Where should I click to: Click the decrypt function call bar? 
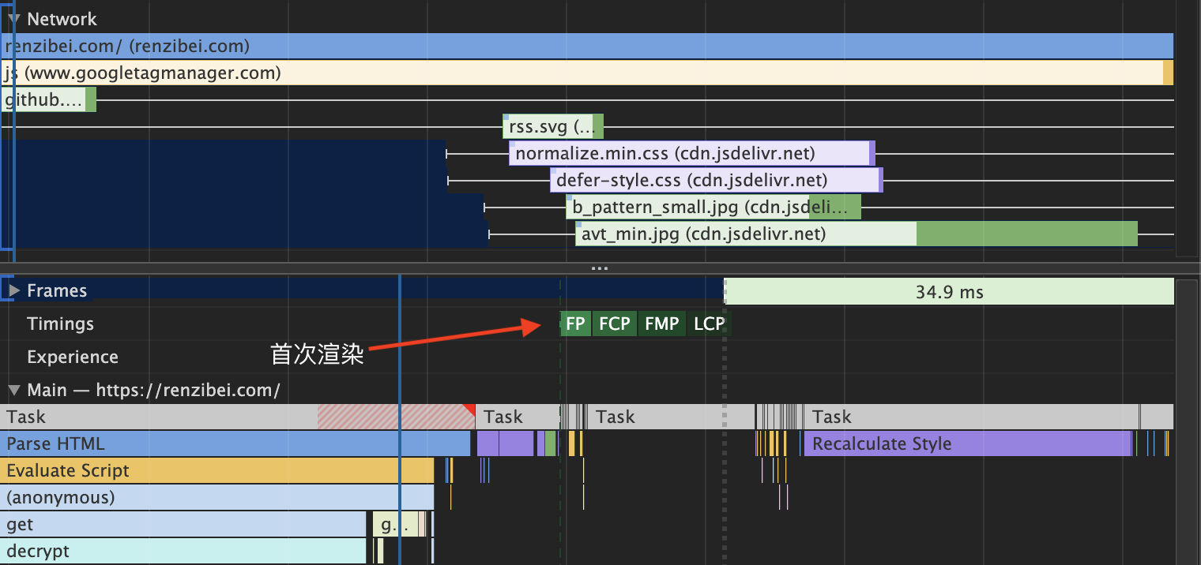coord(183,551)
